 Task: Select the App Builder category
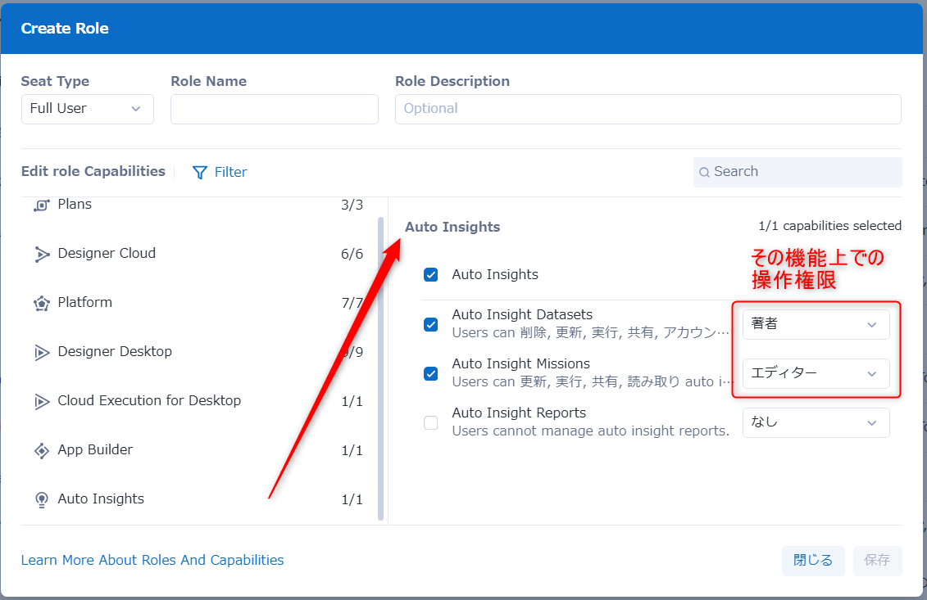pos(198,450)
